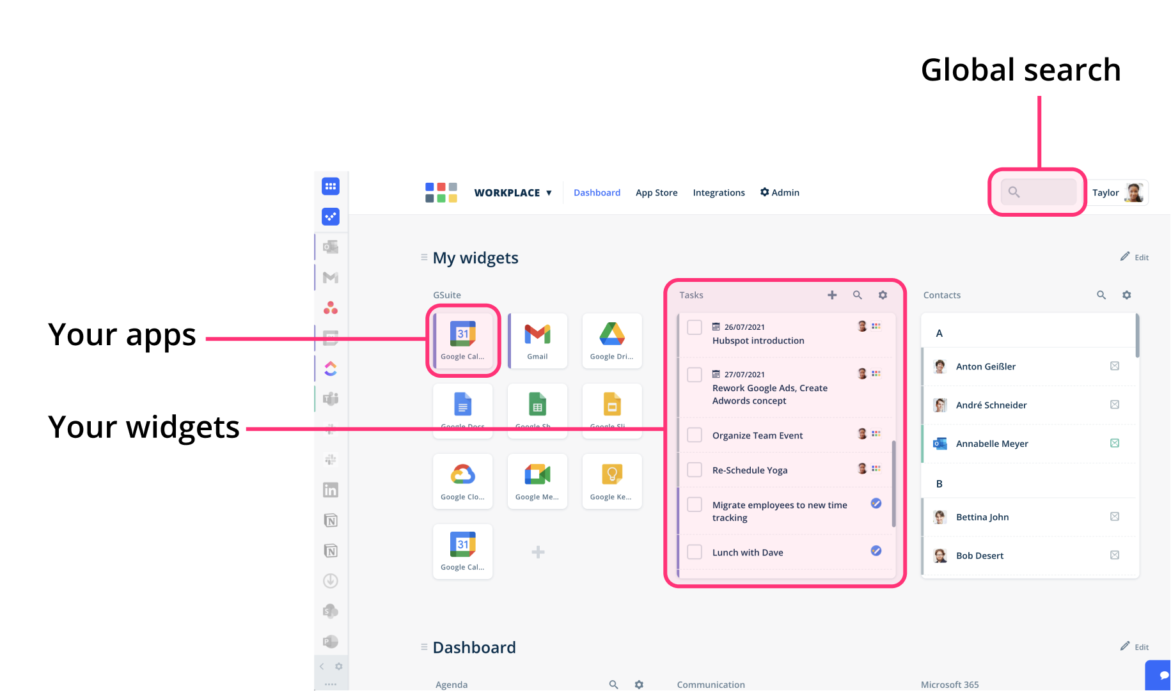Image resolution: width=1171 pixels, height=691 pixels.
Task: Open the Google Meet app tile
Action: (537, 481)
